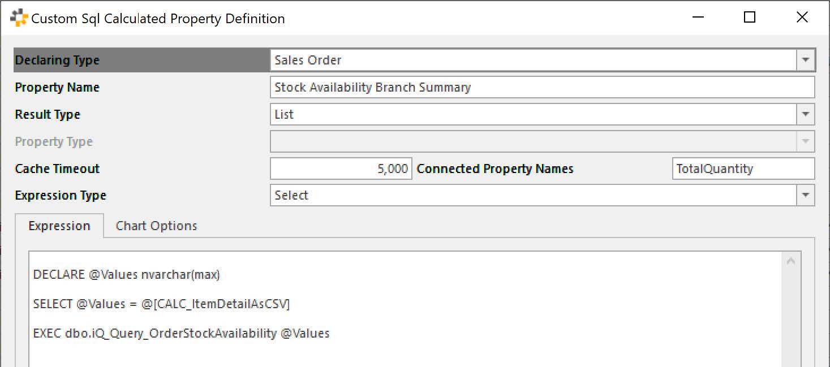830x367 pixels.
Task: Click the application icon in the title bar
Action: pos(18,18)
